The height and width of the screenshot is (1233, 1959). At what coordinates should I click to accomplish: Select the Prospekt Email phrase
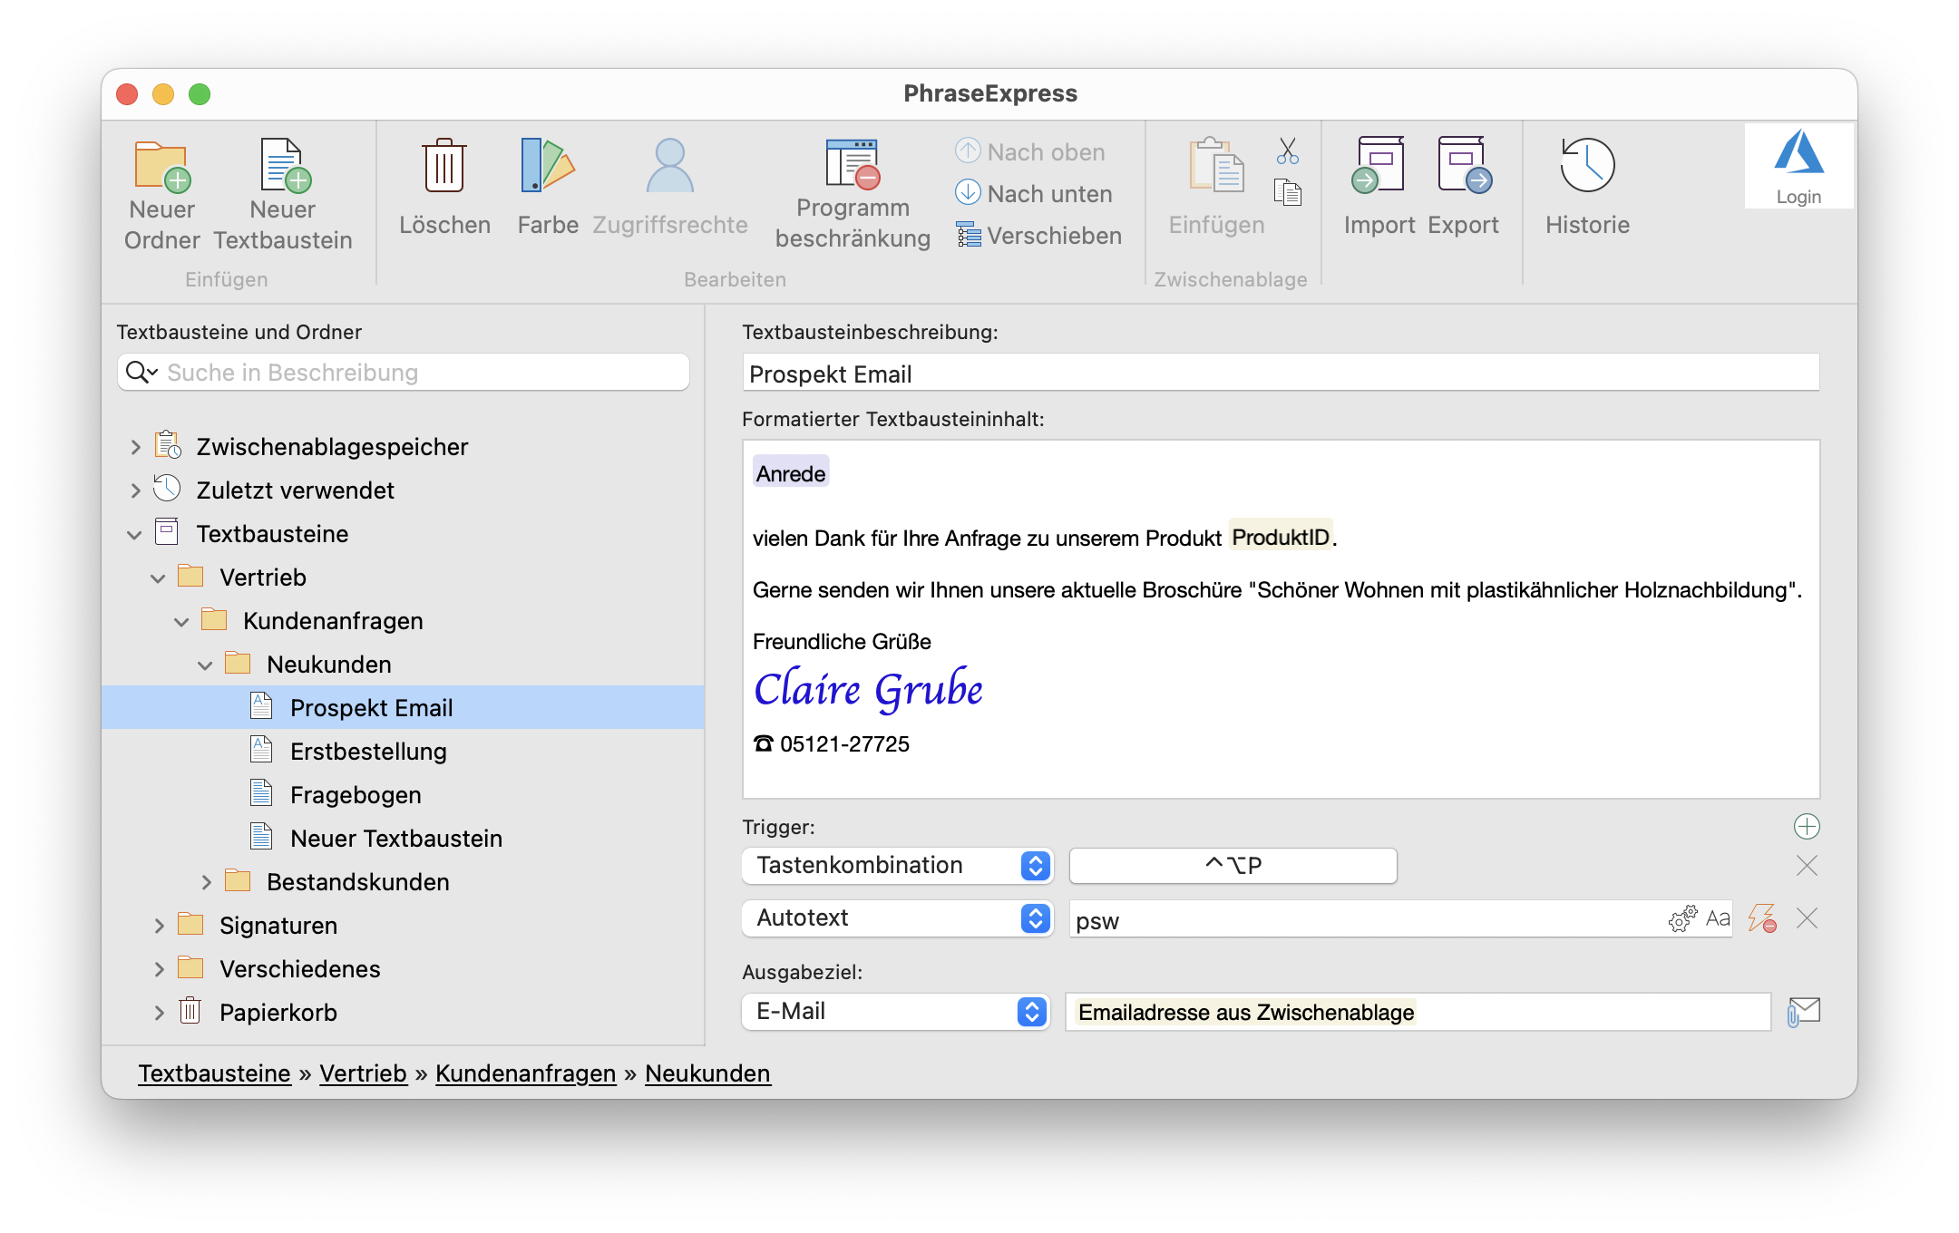point(403,707)
